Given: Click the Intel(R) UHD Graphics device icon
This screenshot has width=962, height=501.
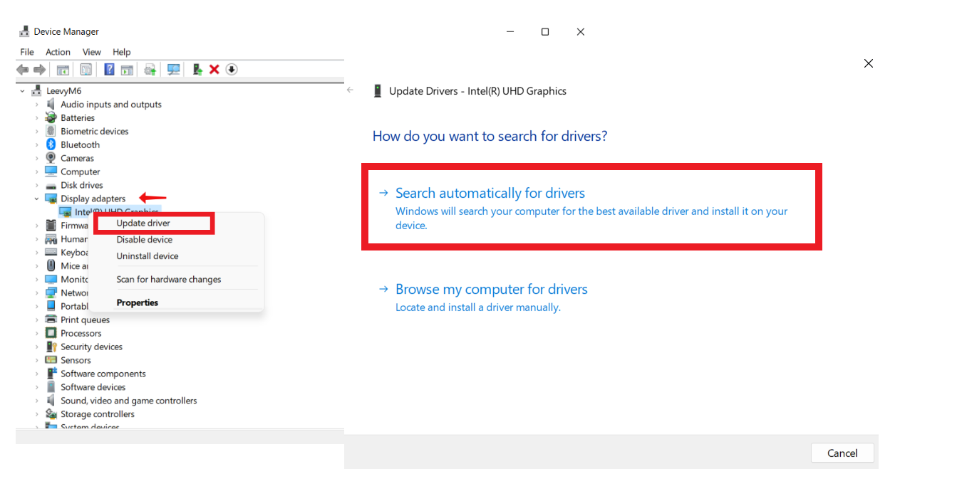Looking at the screenshot, I should click(66, 212).
